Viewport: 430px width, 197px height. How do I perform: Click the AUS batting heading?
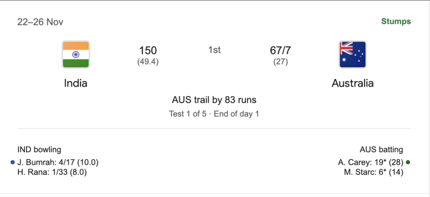(x=381, y=149)
